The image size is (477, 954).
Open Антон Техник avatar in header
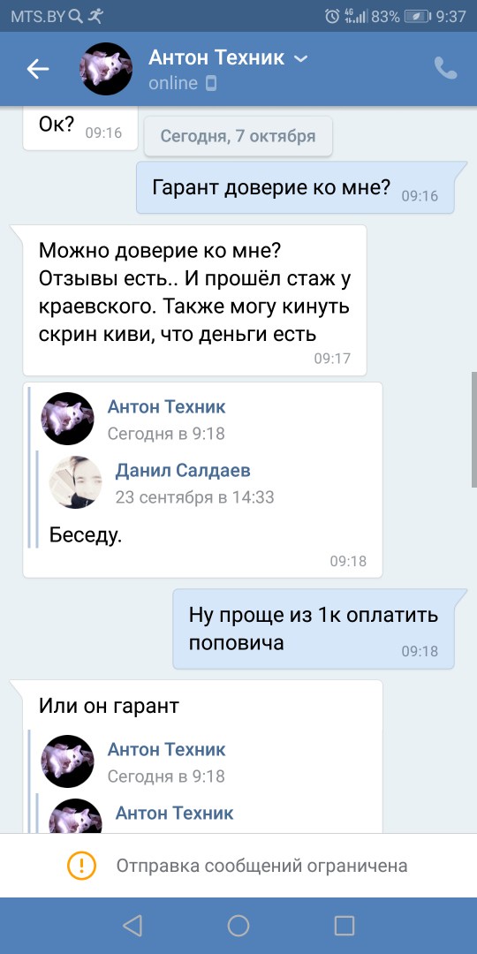(107, 69)
